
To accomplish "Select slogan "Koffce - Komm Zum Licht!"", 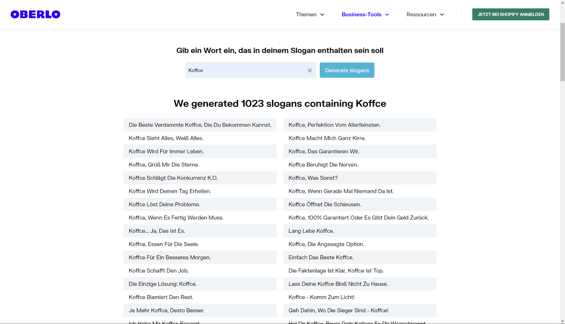I will (321, 297).
